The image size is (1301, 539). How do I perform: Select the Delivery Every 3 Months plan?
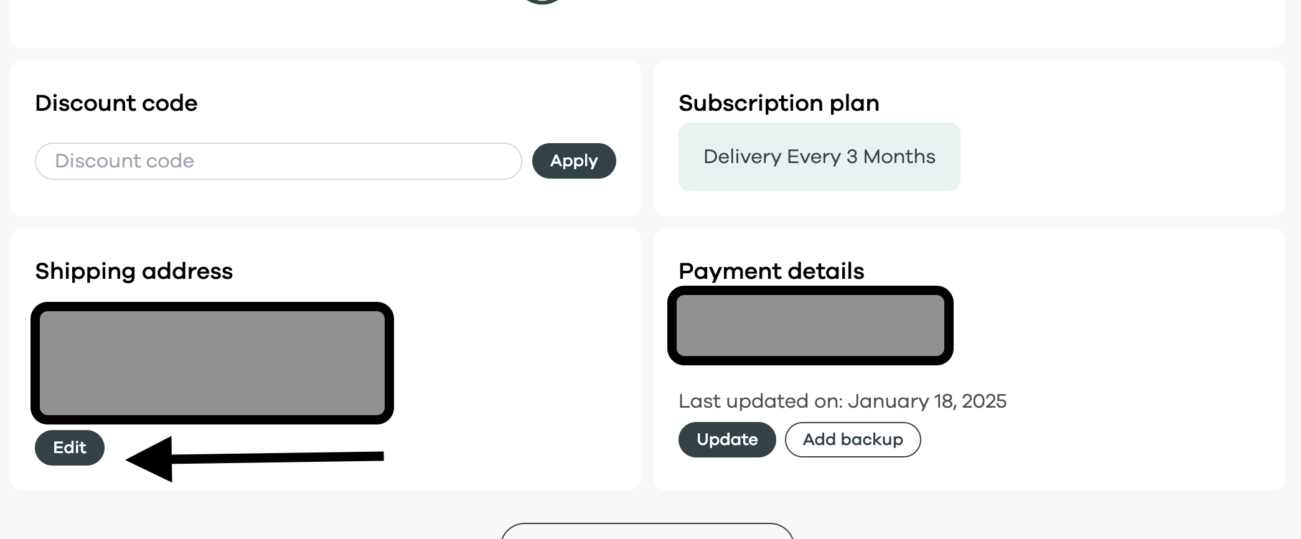click(819, 157)
